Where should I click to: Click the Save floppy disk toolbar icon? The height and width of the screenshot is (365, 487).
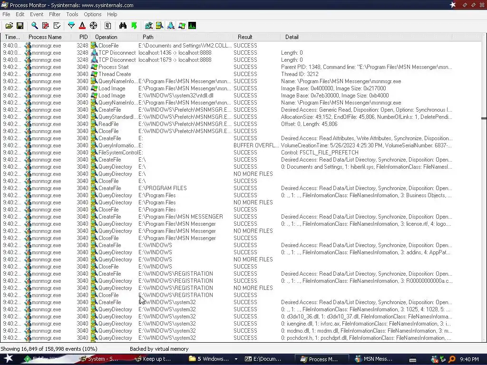coord(20,26)
